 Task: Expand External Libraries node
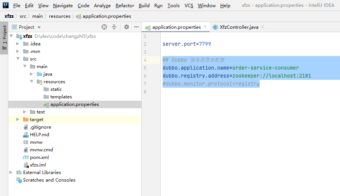(x=11, y=173)
